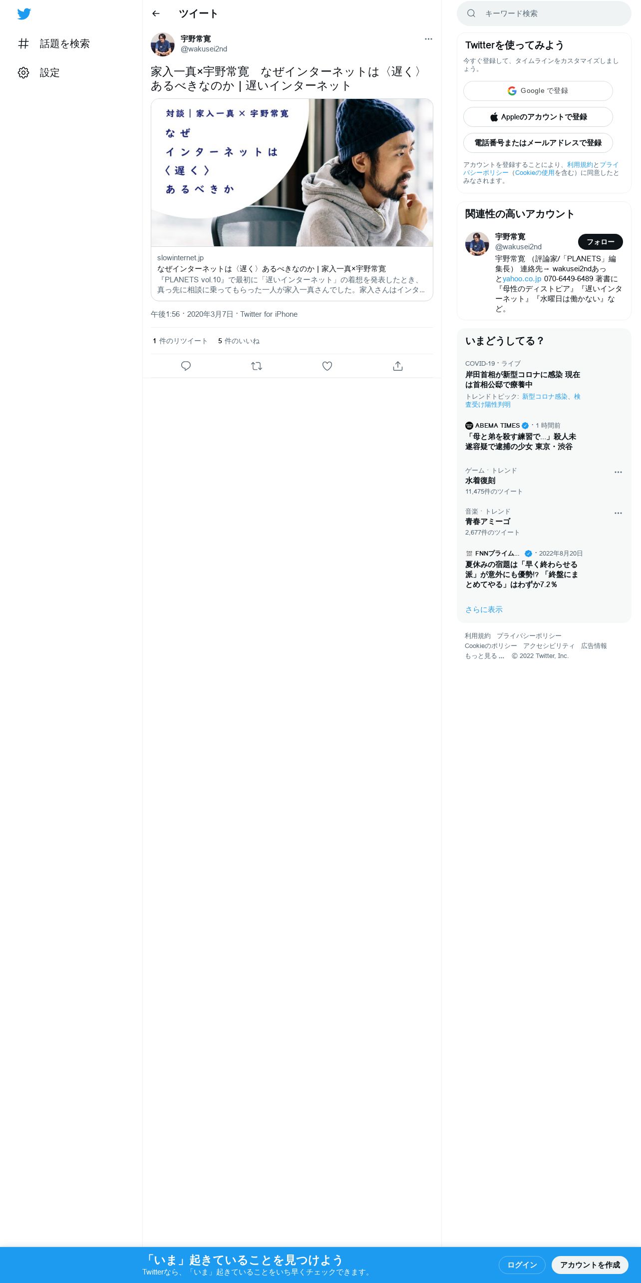Open more options for 青春アミーゴ trend
The width and height of the screenshot is (641, 1283).
618,513
